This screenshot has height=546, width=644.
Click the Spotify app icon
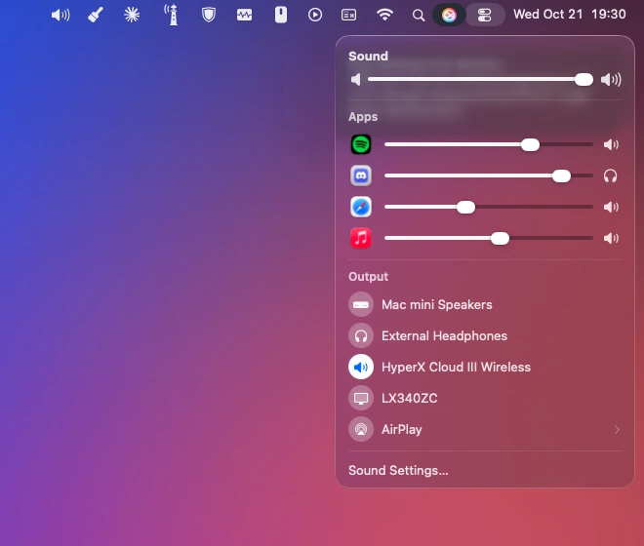[361, 144]
